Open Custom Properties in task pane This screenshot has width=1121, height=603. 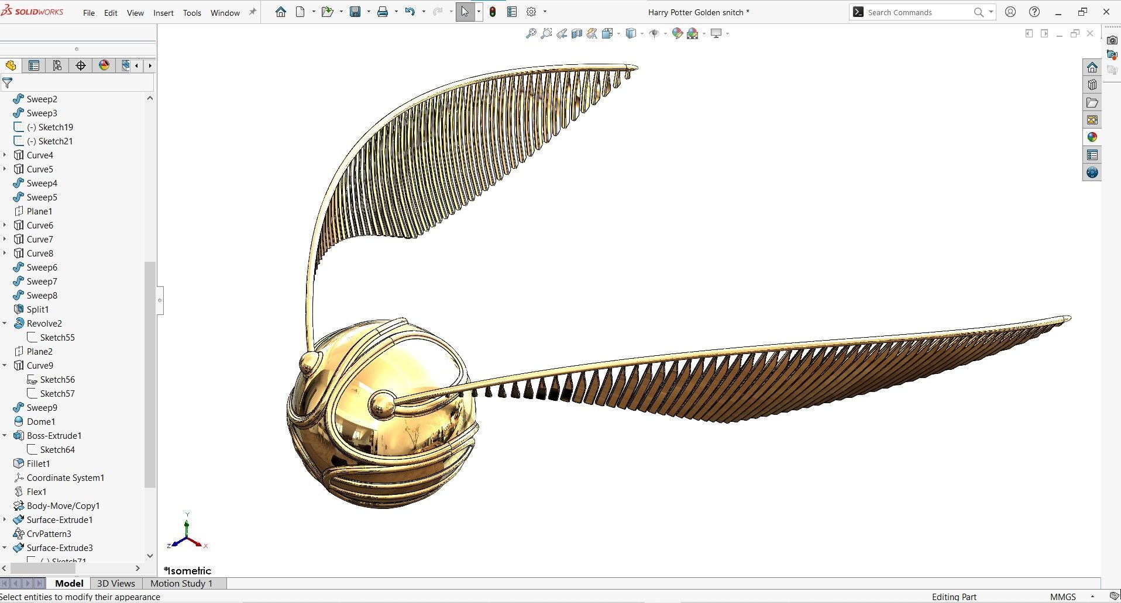click(1092, 155)
